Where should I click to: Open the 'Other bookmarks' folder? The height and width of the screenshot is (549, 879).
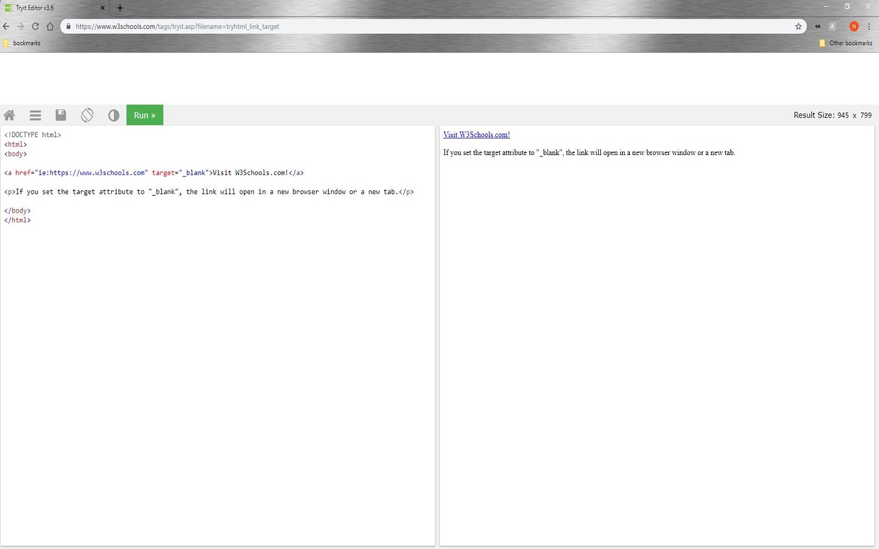click(845, 43)
